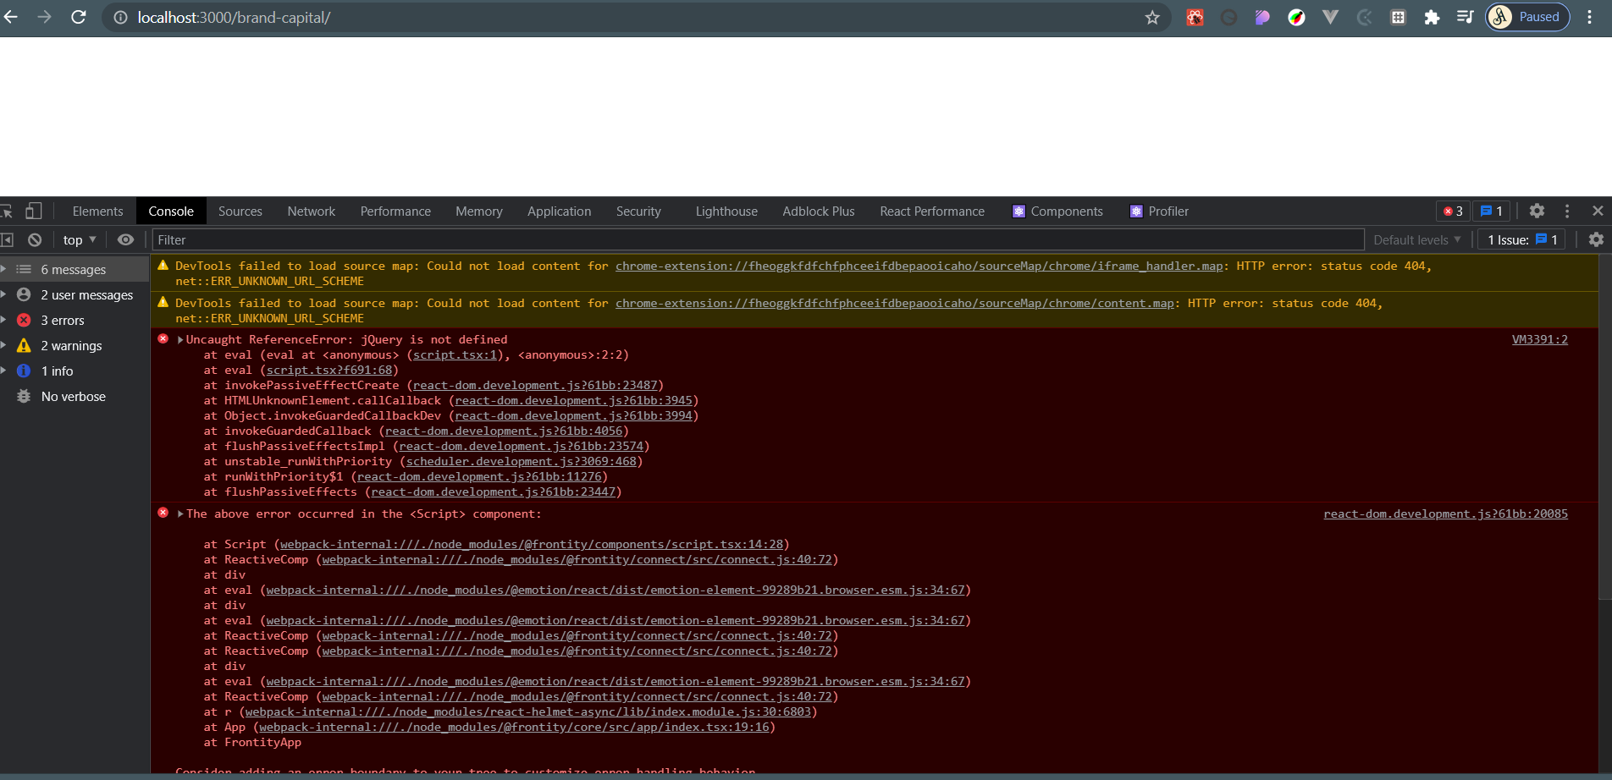Reload the page
The image size is (1612, 780).
(79, 18)
